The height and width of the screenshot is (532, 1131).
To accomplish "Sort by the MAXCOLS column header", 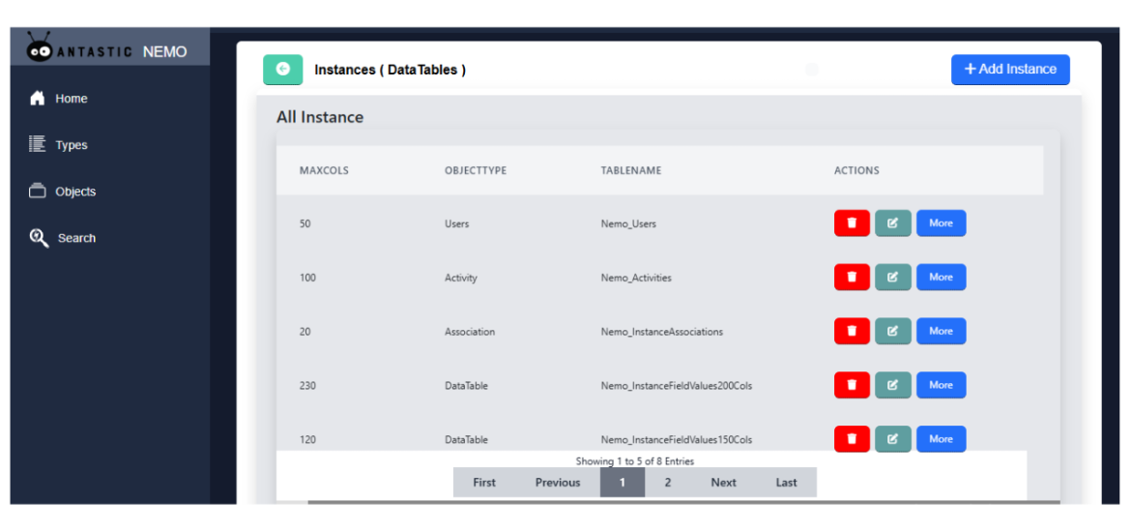I will 324,171.
